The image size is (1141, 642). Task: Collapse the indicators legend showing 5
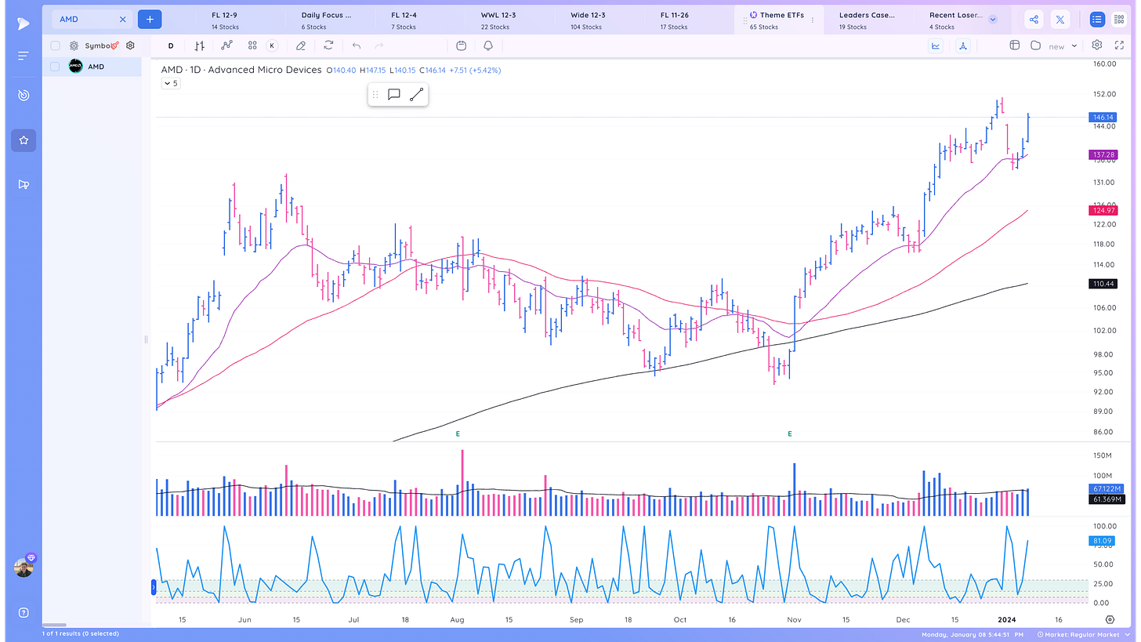[171, 83]
